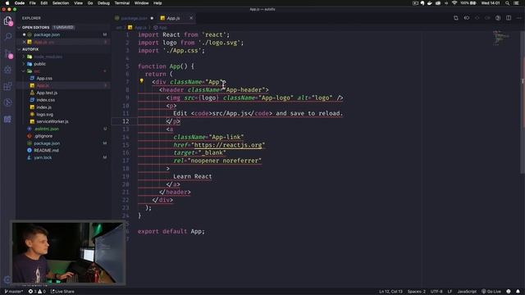Close App.js in Open Editors list
Viewport: 525px width, 295px height.
(24, 42)
